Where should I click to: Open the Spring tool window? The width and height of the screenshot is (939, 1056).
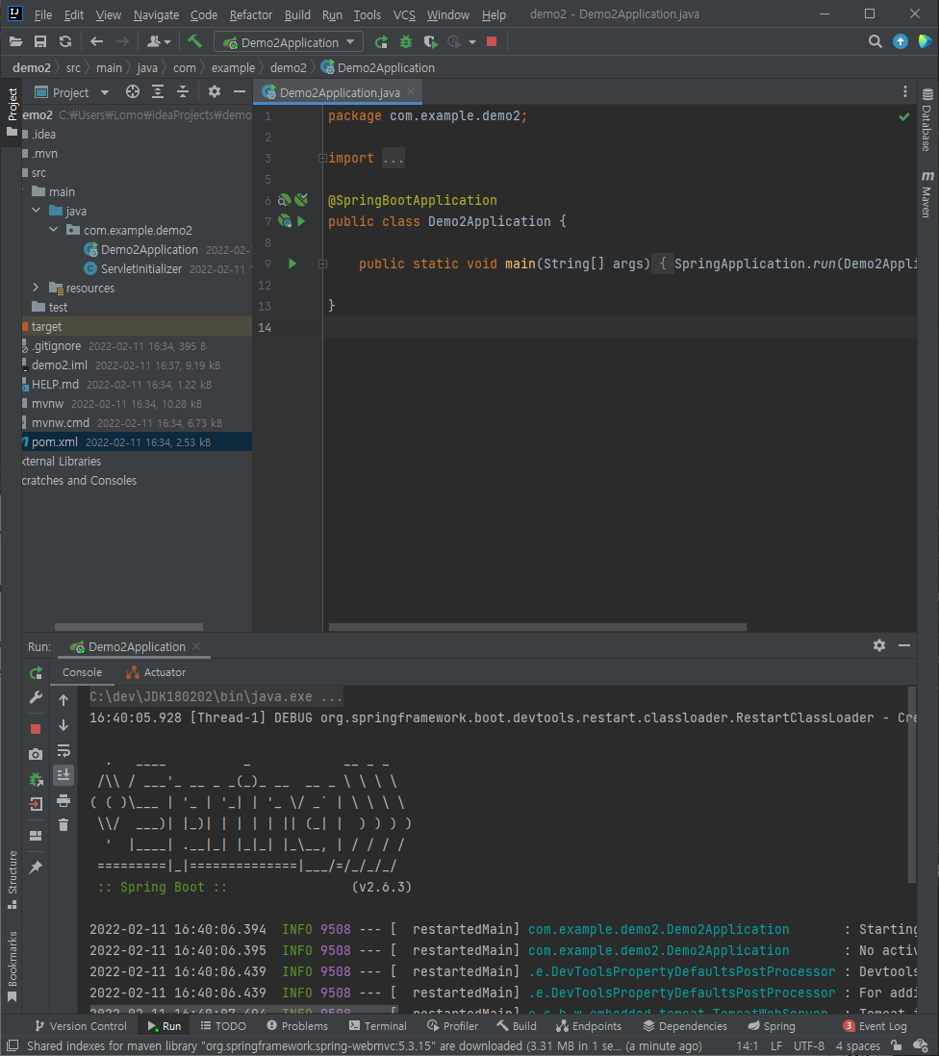(772, 1025)
